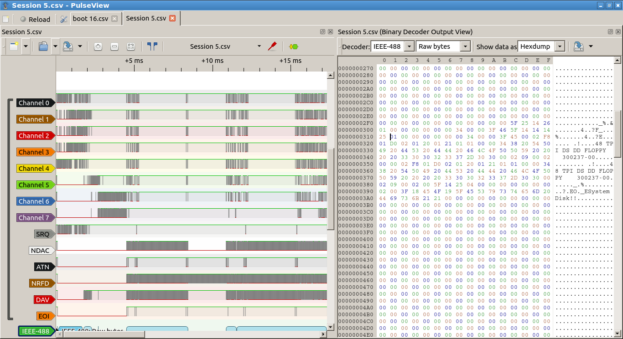Image resolution: width=623 pixels, height=339 pixels.
Task: Switch to the boot 16.csv tab
Action: 90,19
